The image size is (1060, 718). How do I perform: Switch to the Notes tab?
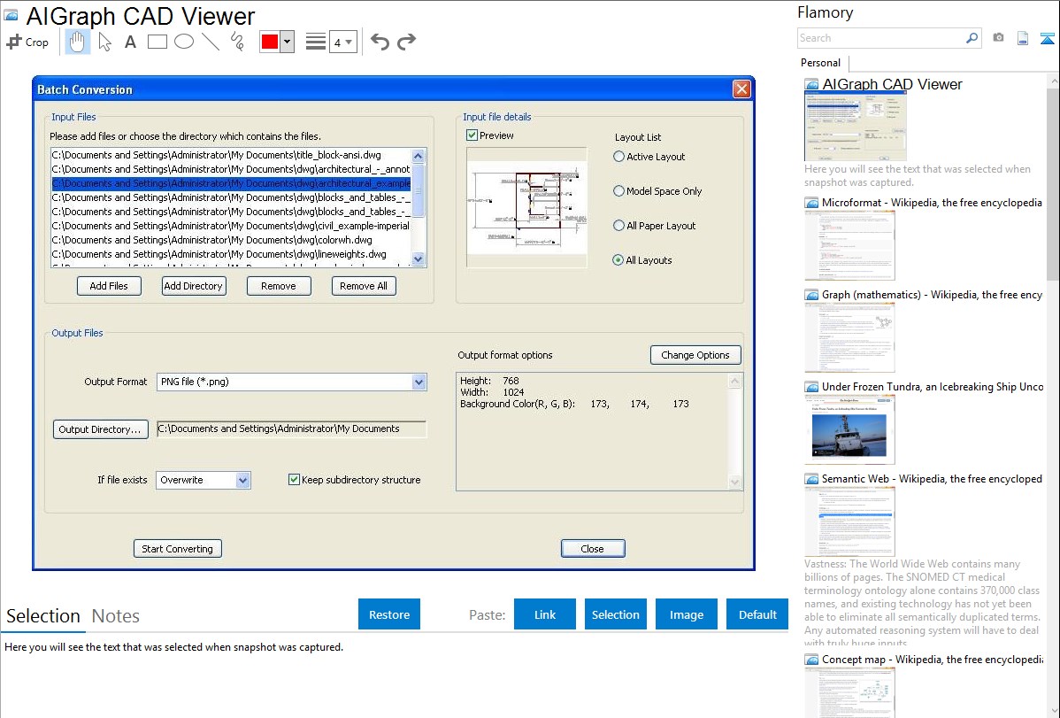116,616
